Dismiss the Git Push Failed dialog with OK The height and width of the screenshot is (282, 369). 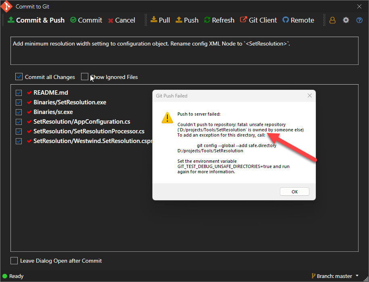pos(294,191)
